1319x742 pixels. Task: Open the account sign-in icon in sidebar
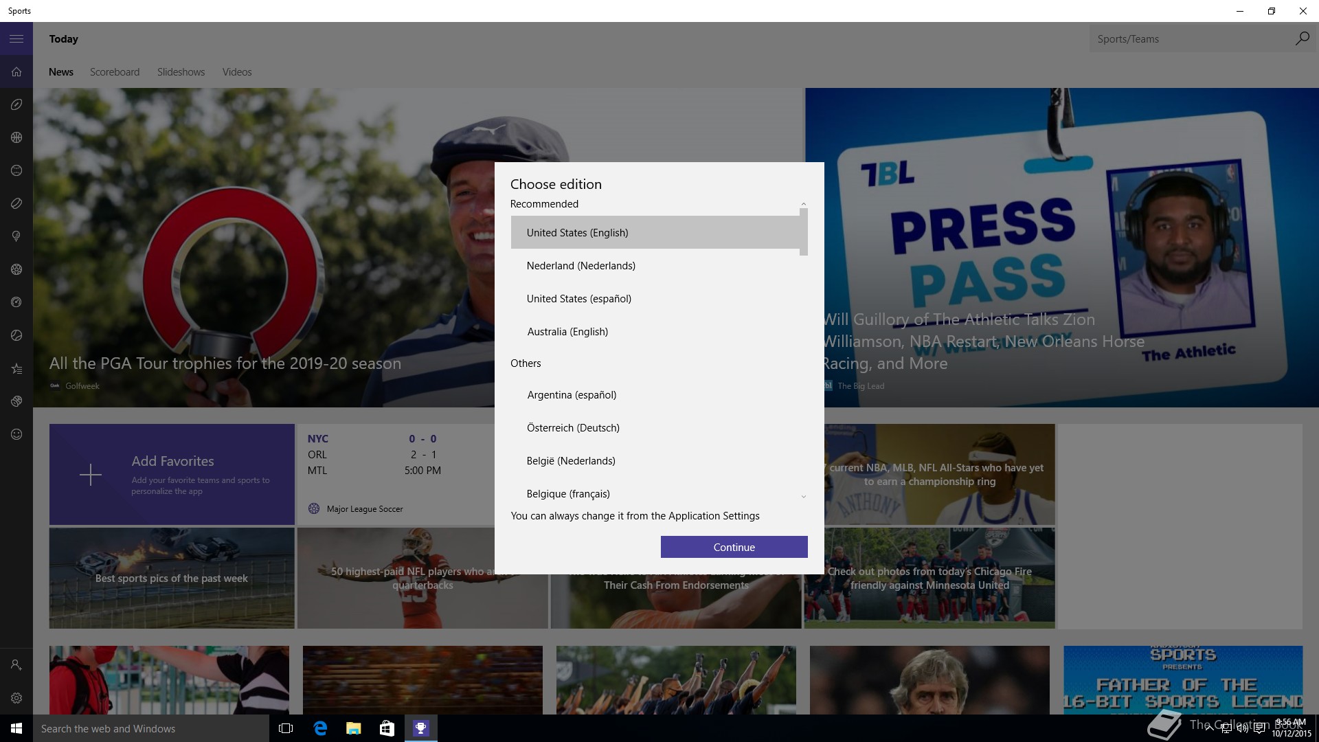pos(16,665)
